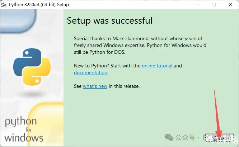Open the documentation link
Viewport: 239px width, 147px height.
tap(90, 72)
